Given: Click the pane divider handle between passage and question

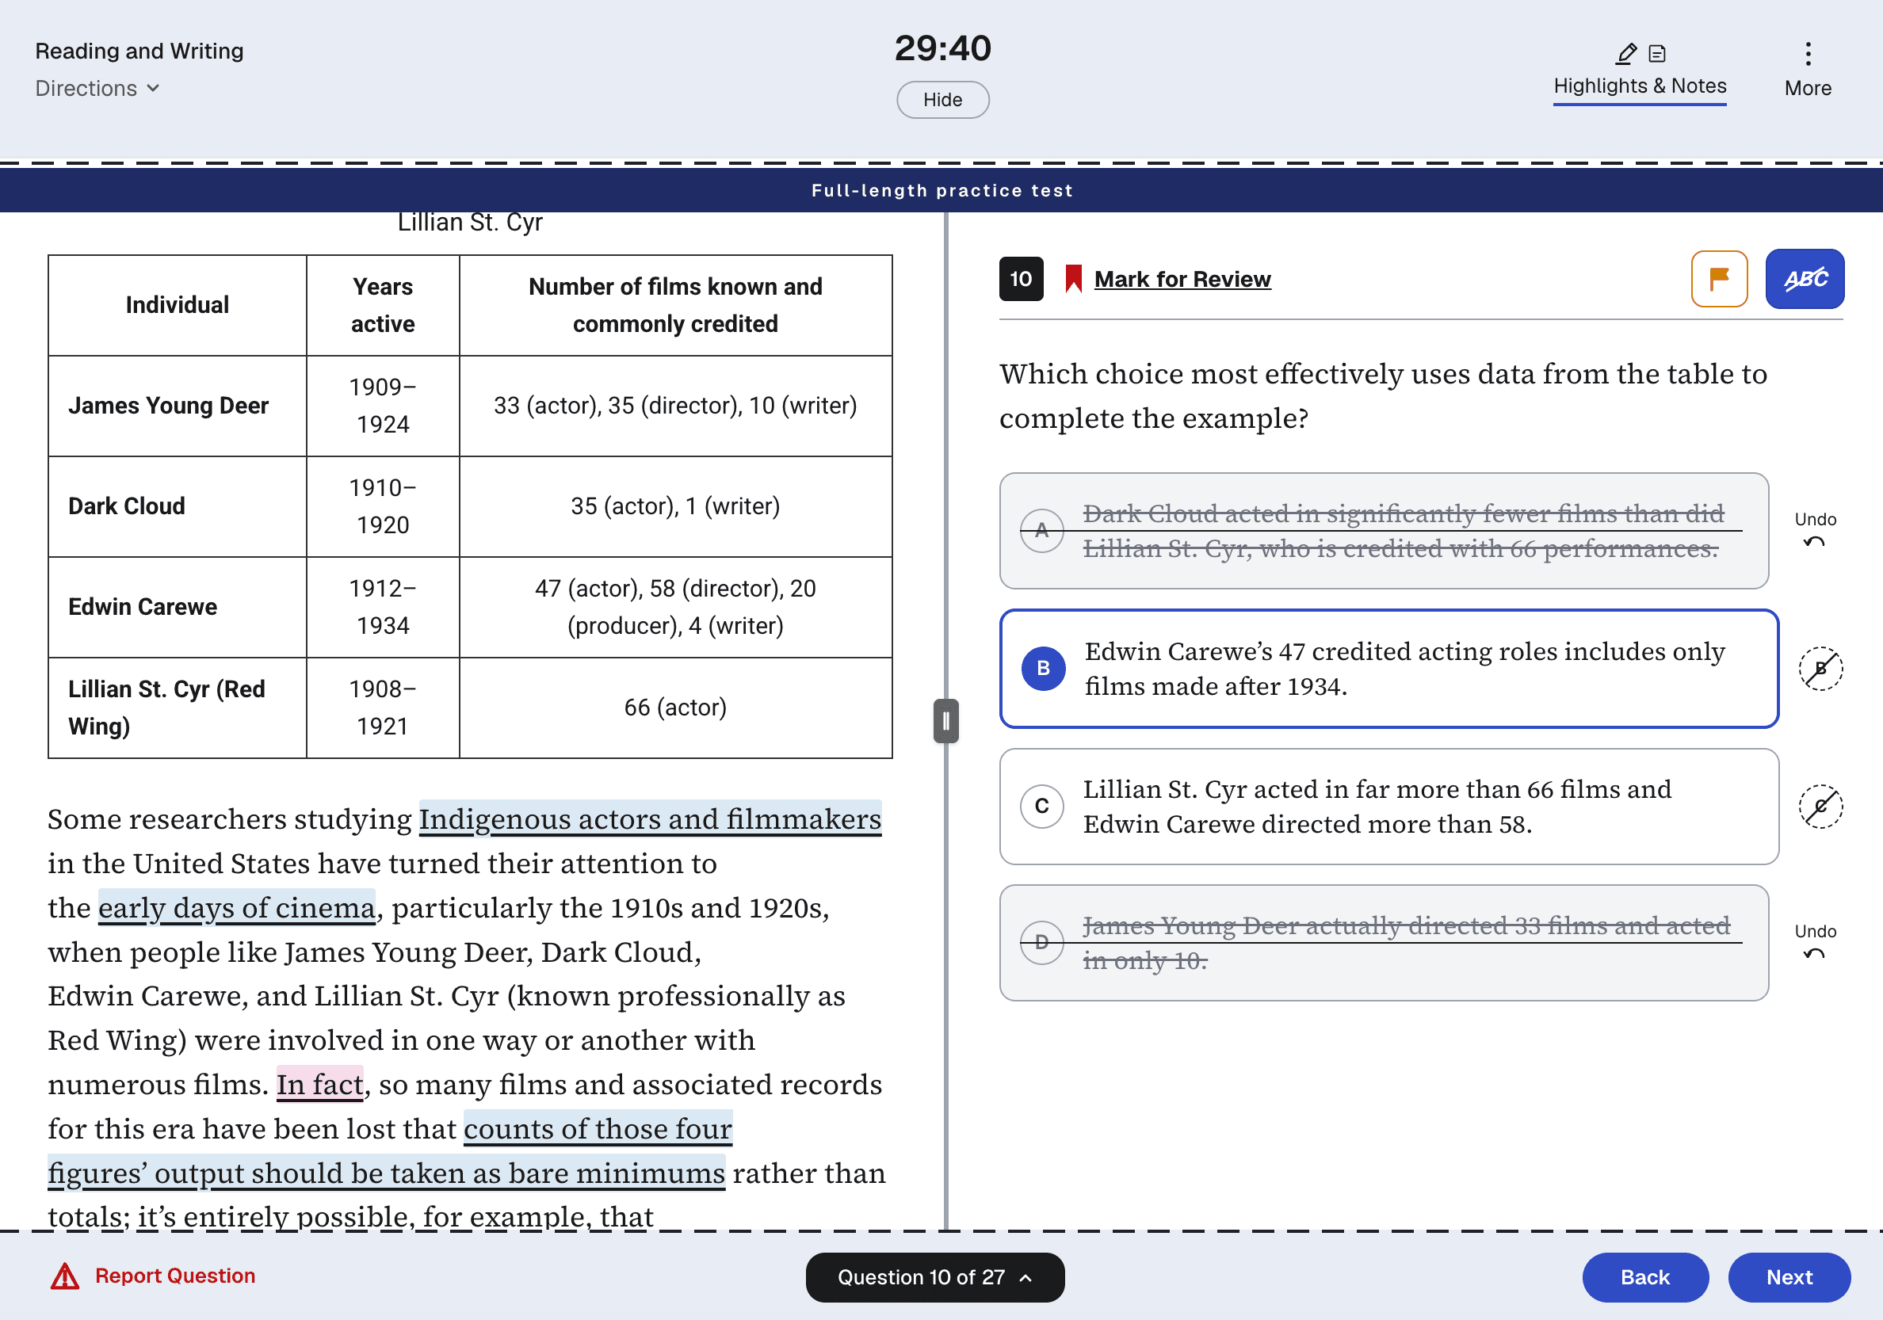Looking at the screenshot, I should click(945, 721).
